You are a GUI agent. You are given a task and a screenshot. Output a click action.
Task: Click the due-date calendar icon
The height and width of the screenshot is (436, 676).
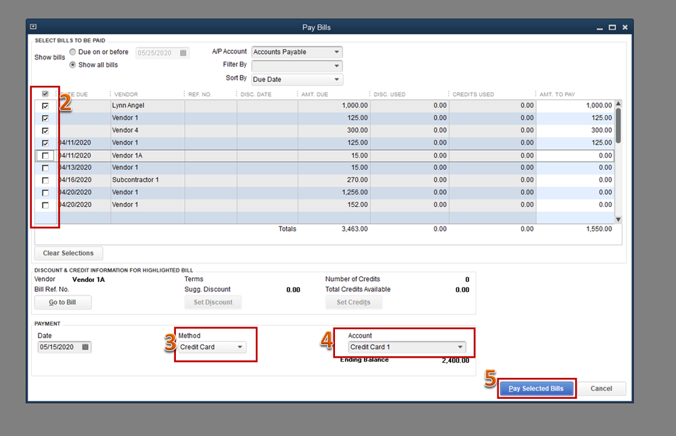point(183,53)
